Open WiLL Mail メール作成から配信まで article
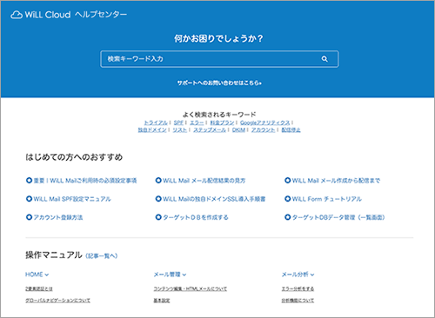Viewport: 435px width, 318px height. 336,181
